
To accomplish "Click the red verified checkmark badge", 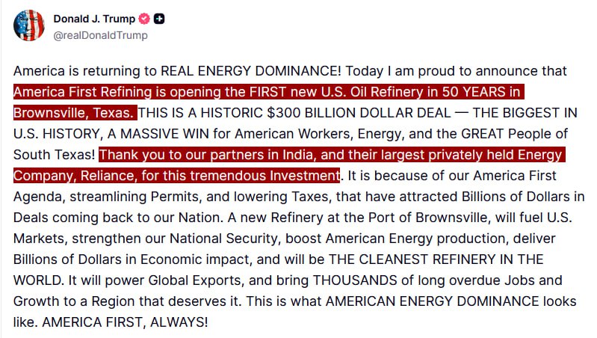I will pos(144,19).
